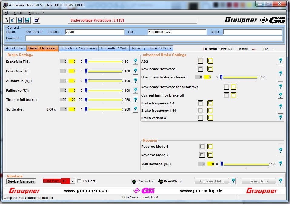
Task: Open the File menu
Action: click(7, 13)
